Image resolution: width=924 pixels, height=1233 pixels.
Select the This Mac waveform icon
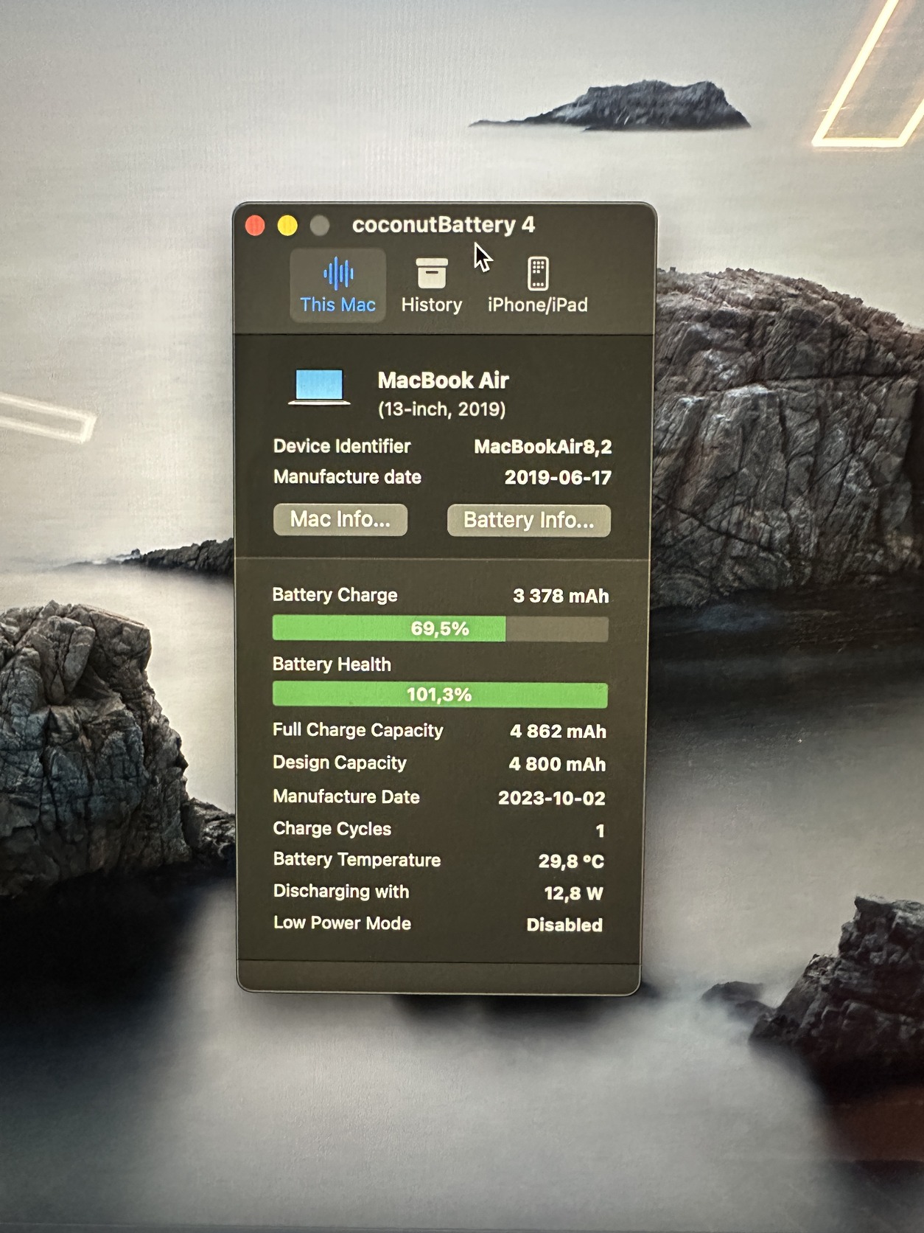pos(338,274)
